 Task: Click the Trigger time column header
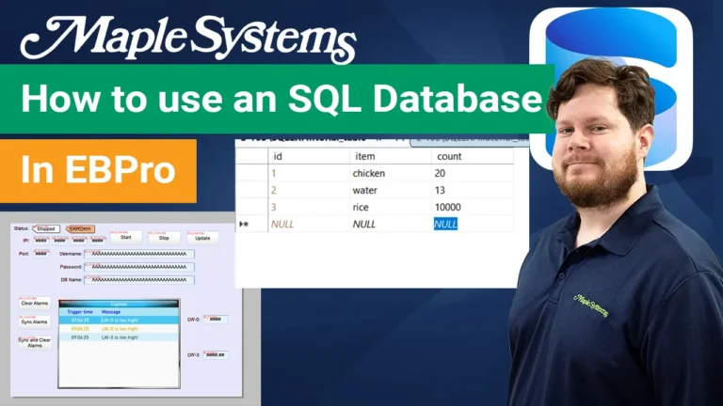(x=80, y=312)
